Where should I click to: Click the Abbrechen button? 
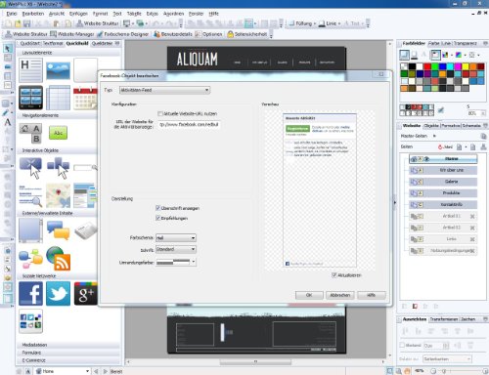[x=340, y=295]
